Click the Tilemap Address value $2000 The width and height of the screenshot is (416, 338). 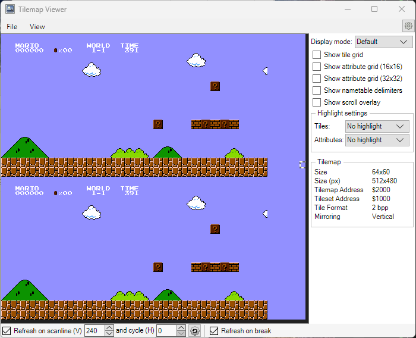(x=381, y=190)
